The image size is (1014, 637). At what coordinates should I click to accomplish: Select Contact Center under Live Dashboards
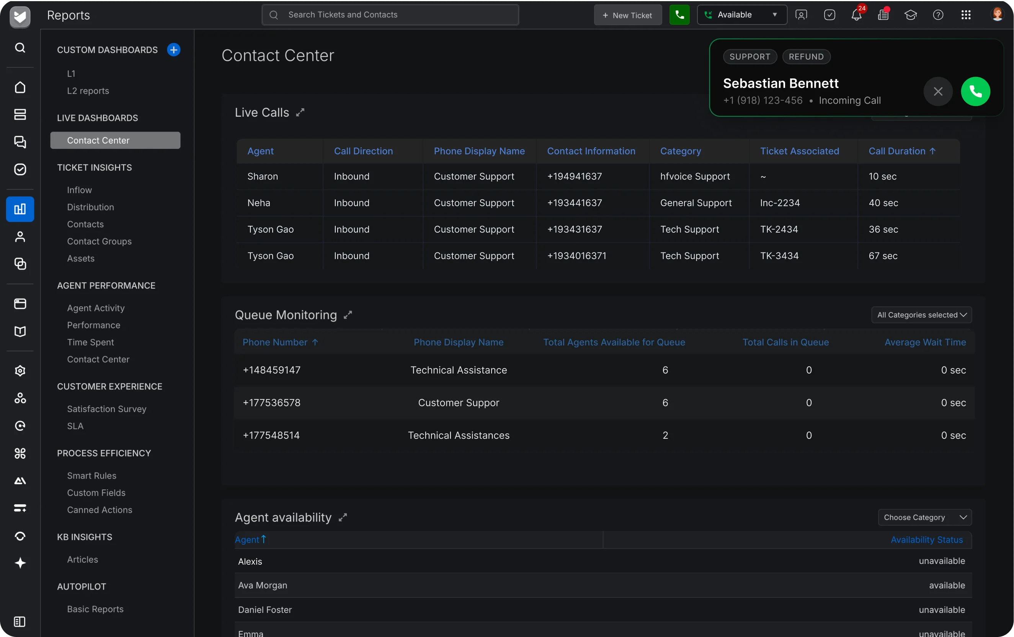[x=115, y=140]
